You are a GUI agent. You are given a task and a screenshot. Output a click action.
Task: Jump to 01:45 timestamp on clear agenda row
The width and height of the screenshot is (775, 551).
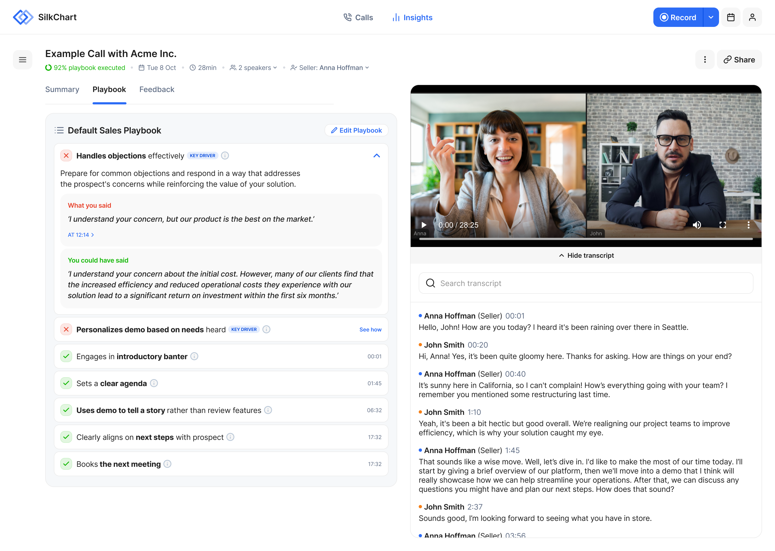click(x=374, y=383)
